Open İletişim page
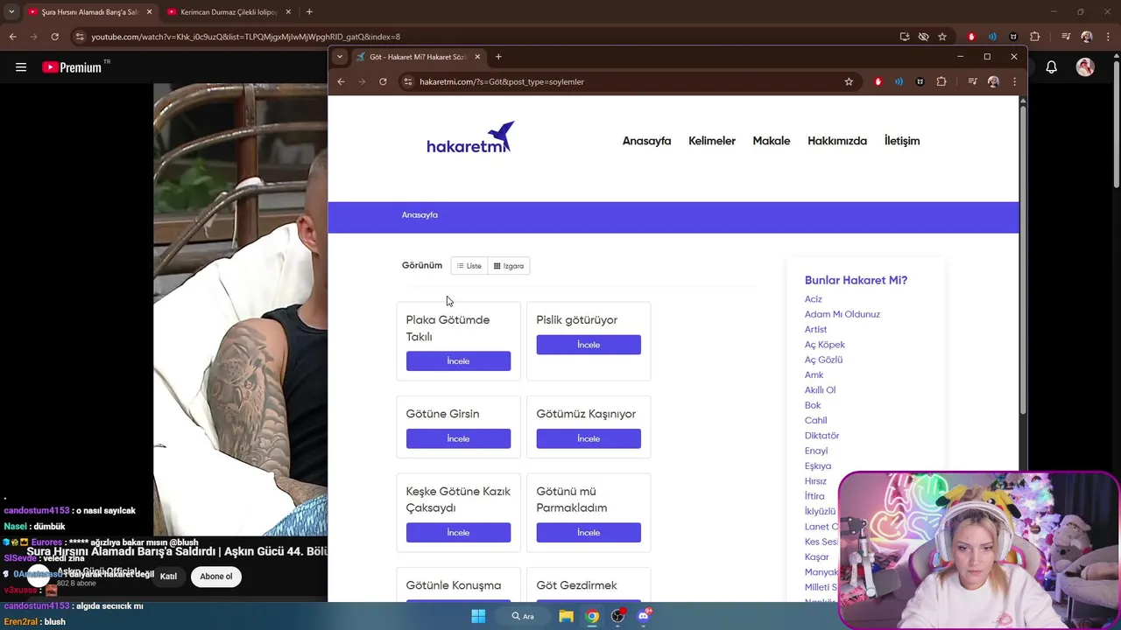Screen dimensions: 1121x630 pyautogui.click(x=902, y=141)
